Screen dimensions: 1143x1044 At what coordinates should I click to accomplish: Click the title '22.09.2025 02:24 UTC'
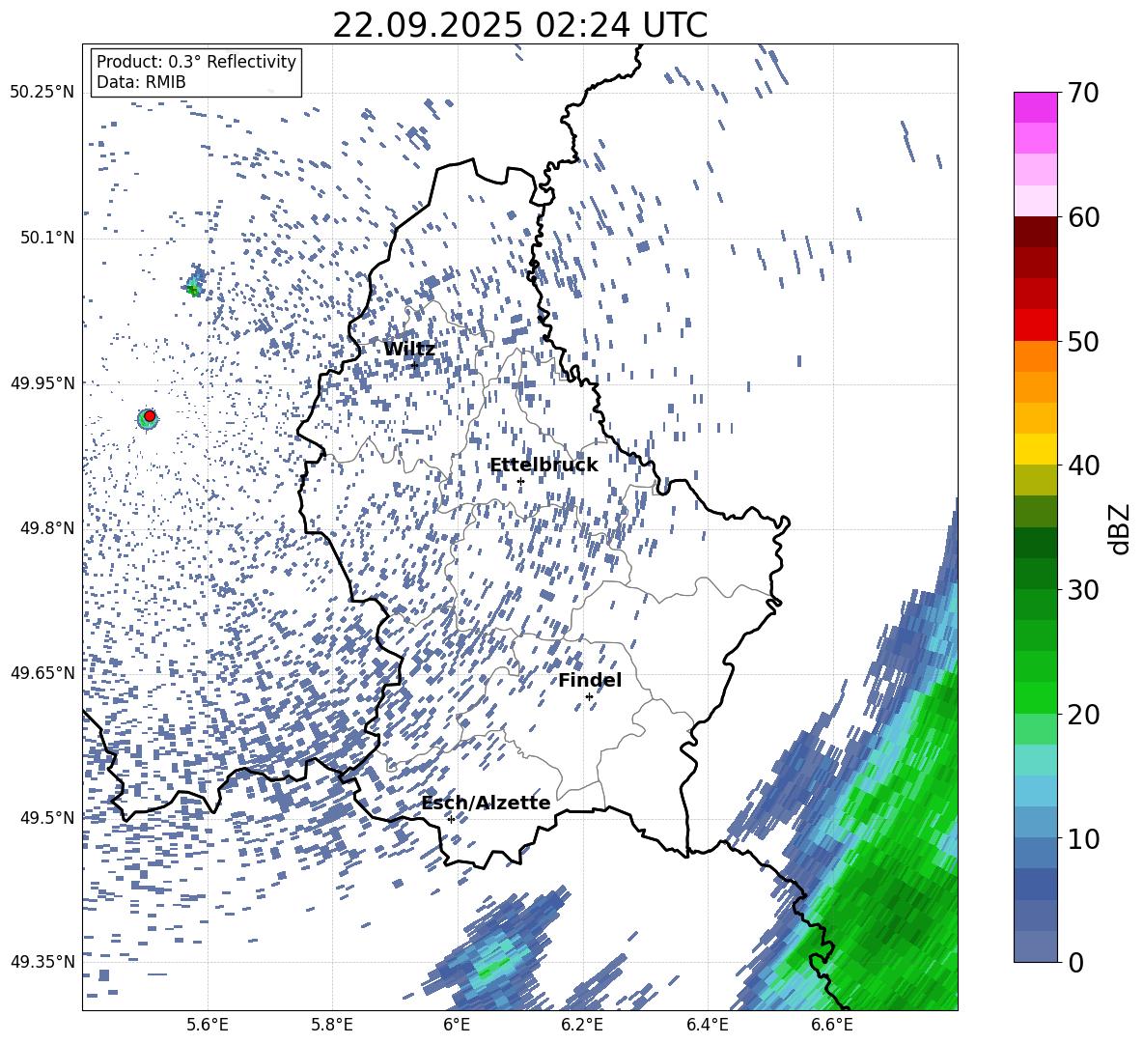pos(519,26)
